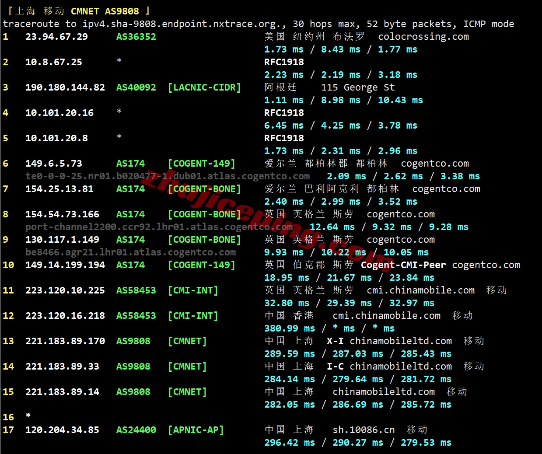
Task: Click hop number 16
Action: pyautogui.click(x=8, y=417)
